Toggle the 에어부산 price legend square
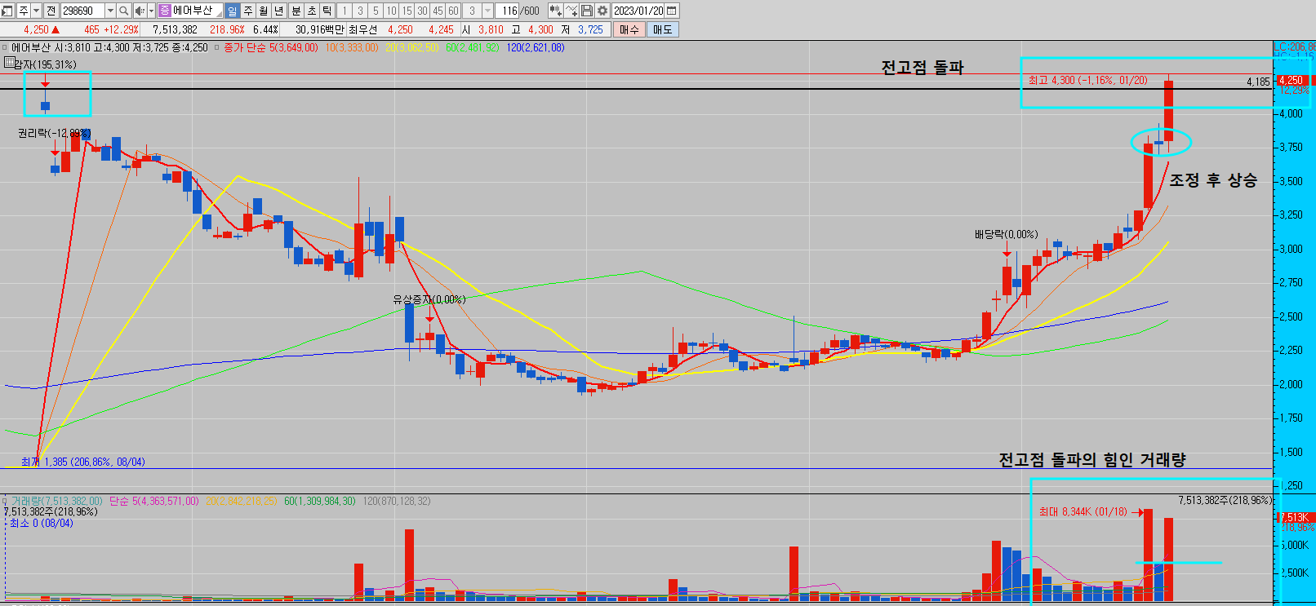Image resolution: width=1316 pixels, height=606 pixels. click(6, 47)
